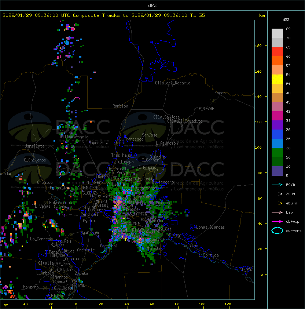Pick the tan 45-48 dBZ swatch
This screenshot has height=309, width=305.
coord(277,98)
